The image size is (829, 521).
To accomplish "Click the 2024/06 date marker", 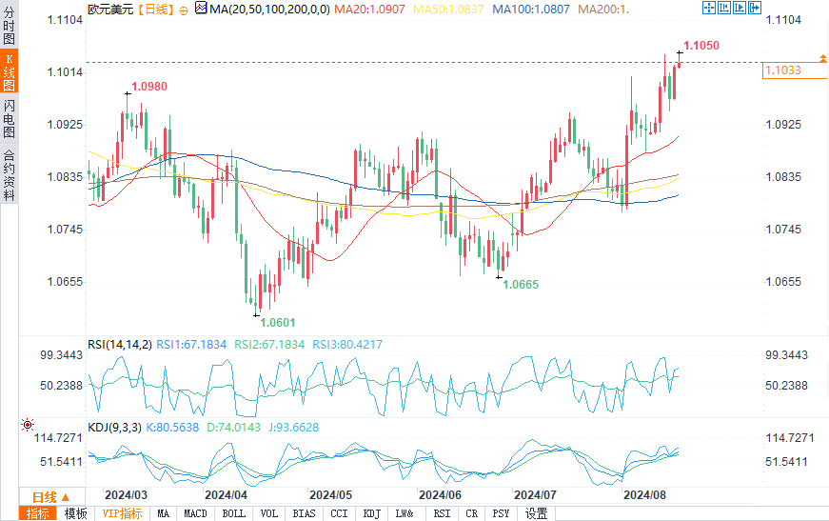I will (x=440, y=495).
